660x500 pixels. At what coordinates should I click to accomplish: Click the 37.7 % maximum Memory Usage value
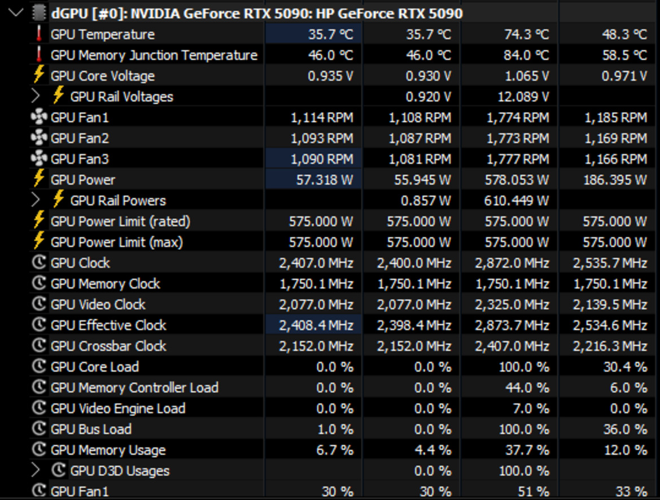tap(527, 450)
